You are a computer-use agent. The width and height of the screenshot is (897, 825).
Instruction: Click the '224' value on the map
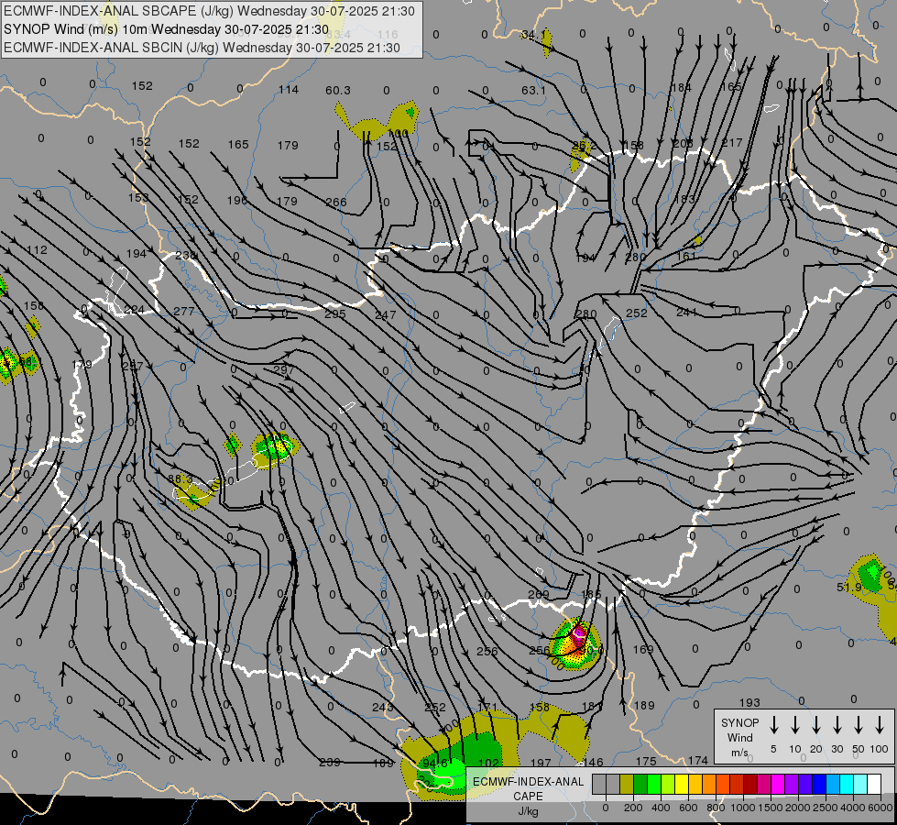pos(134,310)
